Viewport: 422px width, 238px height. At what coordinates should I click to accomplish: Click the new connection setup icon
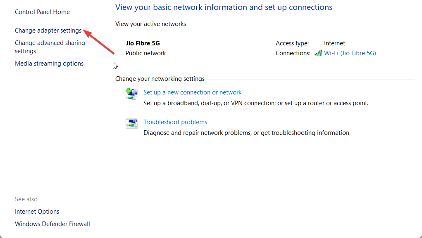coord(131,94)
